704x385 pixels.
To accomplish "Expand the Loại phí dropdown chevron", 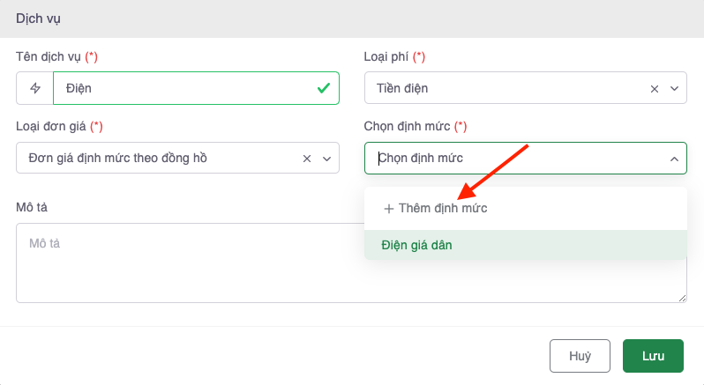I will pyautogui.click(x=674, y=88).
